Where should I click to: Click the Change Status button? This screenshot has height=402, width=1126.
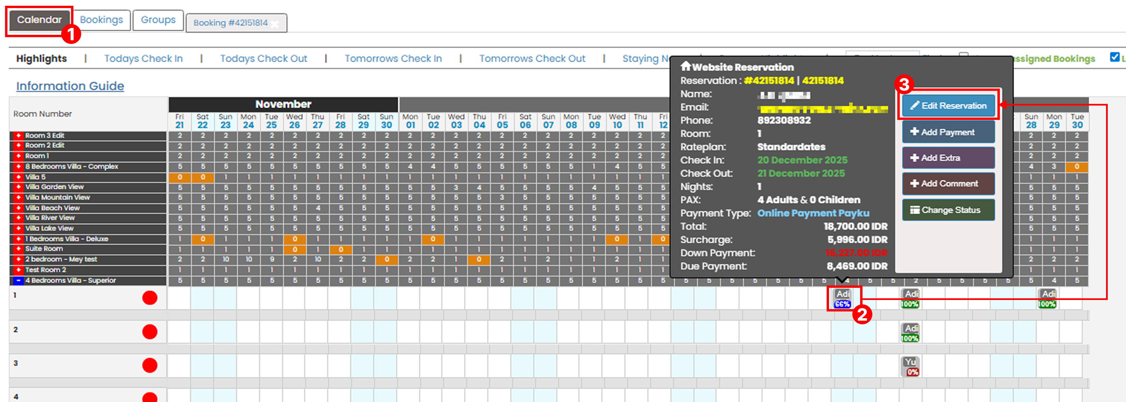pos(948,210)
